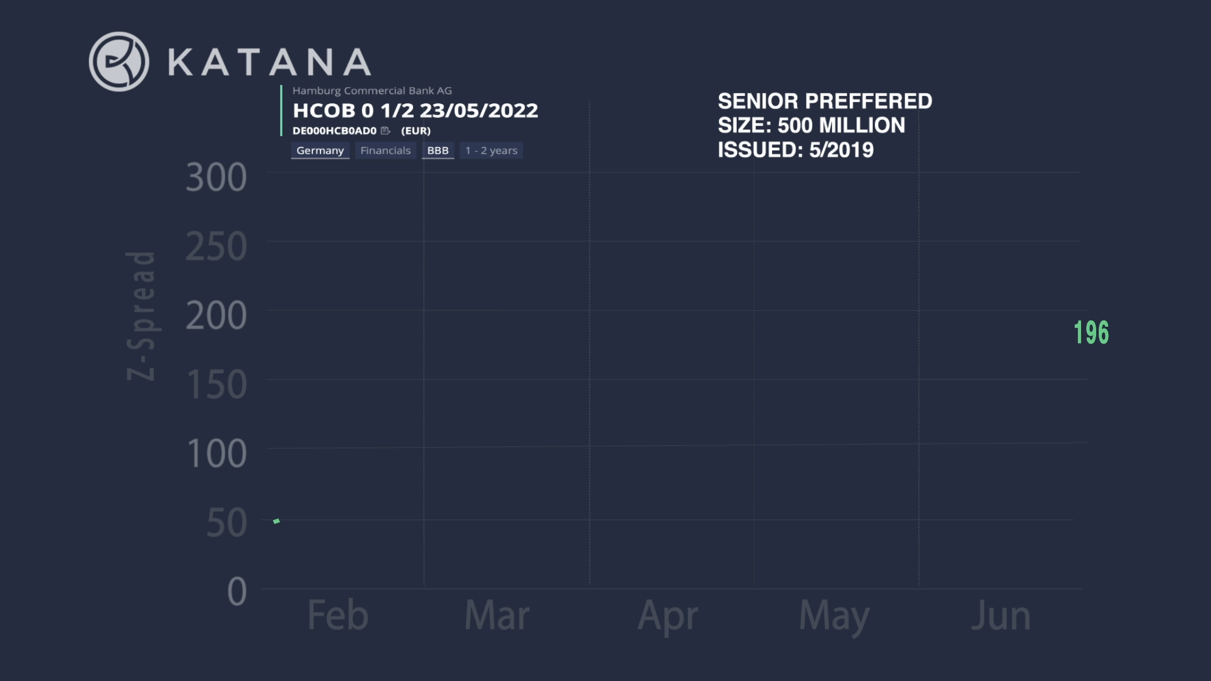This screenshot has width=1211, height=681.
Task: Click the green 196 spread value label
Action: [x=1091, y=332]
